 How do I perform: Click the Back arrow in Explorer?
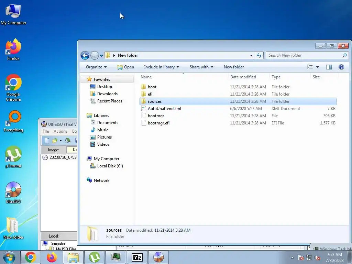tap(85, 55)
